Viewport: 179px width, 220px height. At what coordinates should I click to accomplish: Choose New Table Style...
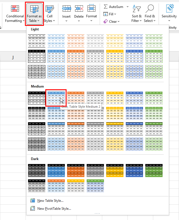pyautogui.click(x=47, y=200)
